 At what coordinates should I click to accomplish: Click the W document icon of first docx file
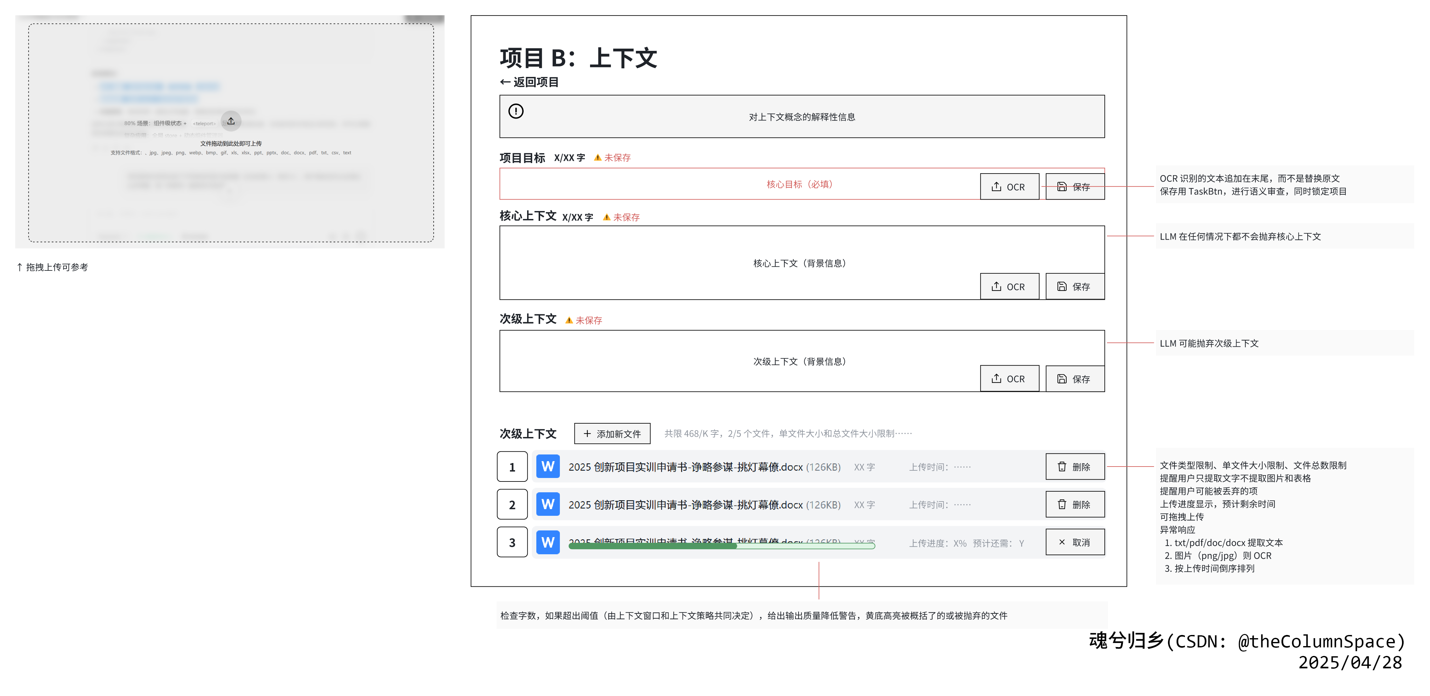[x=547, y=467]
